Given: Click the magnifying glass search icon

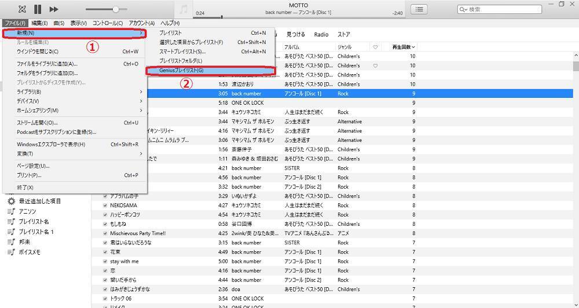Looking at the screenshot, I should click(x=463, y=10).
